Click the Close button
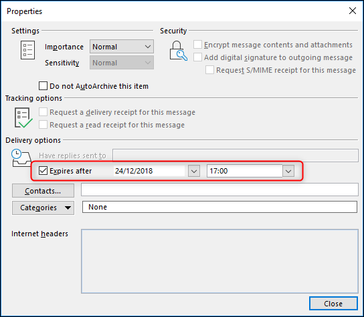Image resolution: width=364 pixels, height=317 pixels. [333, 304]
